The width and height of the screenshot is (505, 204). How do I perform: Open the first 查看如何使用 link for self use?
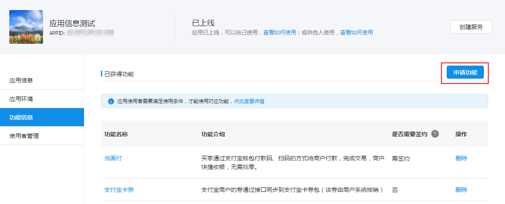(x=280, y=32)
